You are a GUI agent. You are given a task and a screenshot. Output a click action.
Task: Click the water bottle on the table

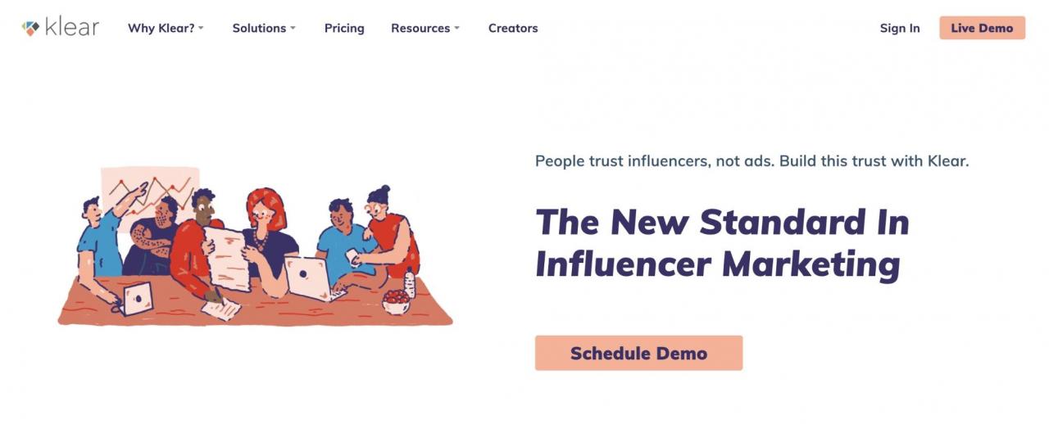pos(410,282)
